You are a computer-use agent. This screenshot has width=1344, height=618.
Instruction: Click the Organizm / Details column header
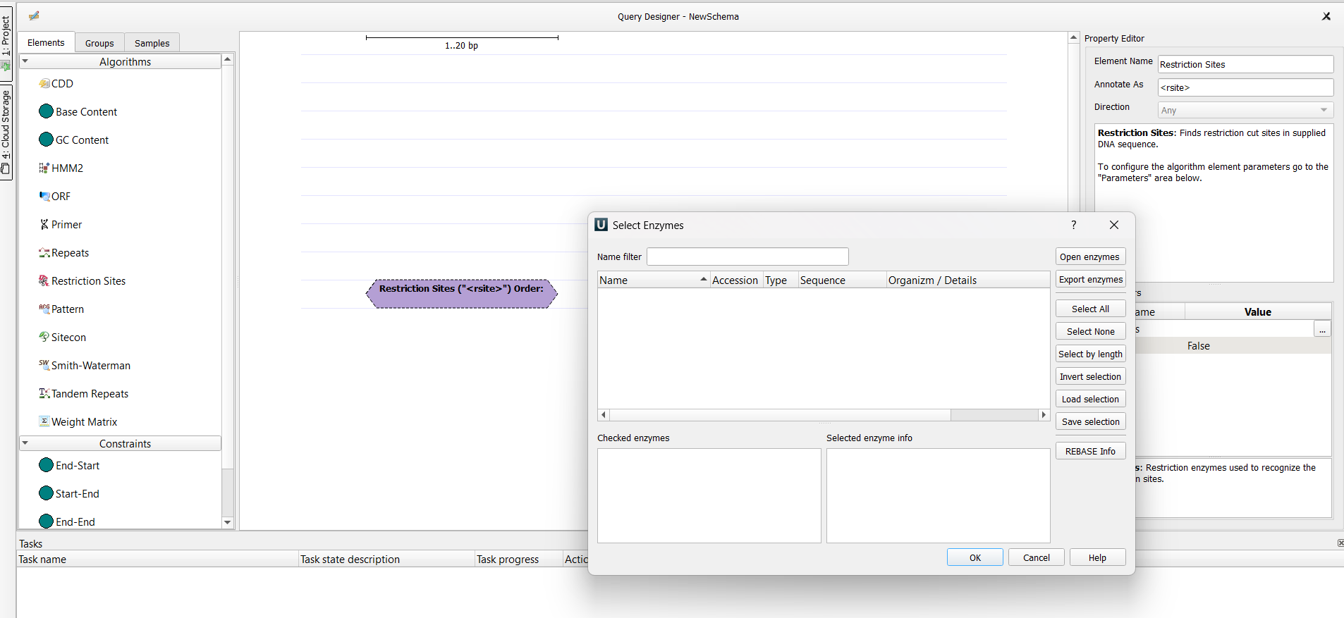point(967,280)
